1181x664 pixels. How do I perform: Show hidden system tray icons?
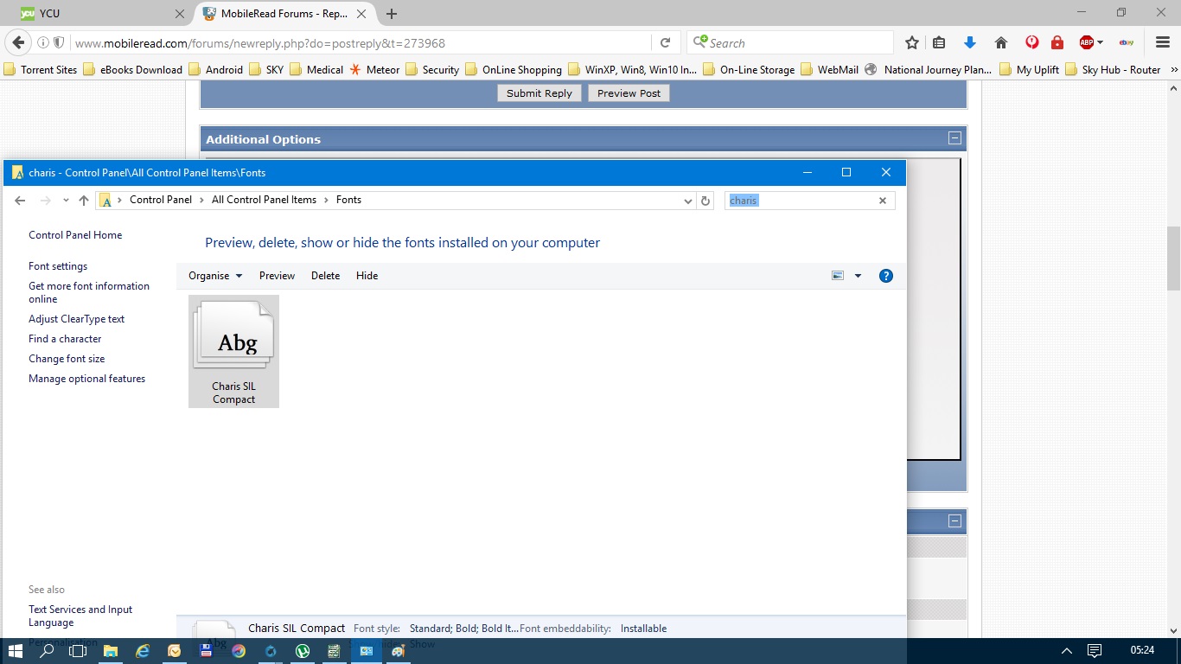tap(1067, 650)
